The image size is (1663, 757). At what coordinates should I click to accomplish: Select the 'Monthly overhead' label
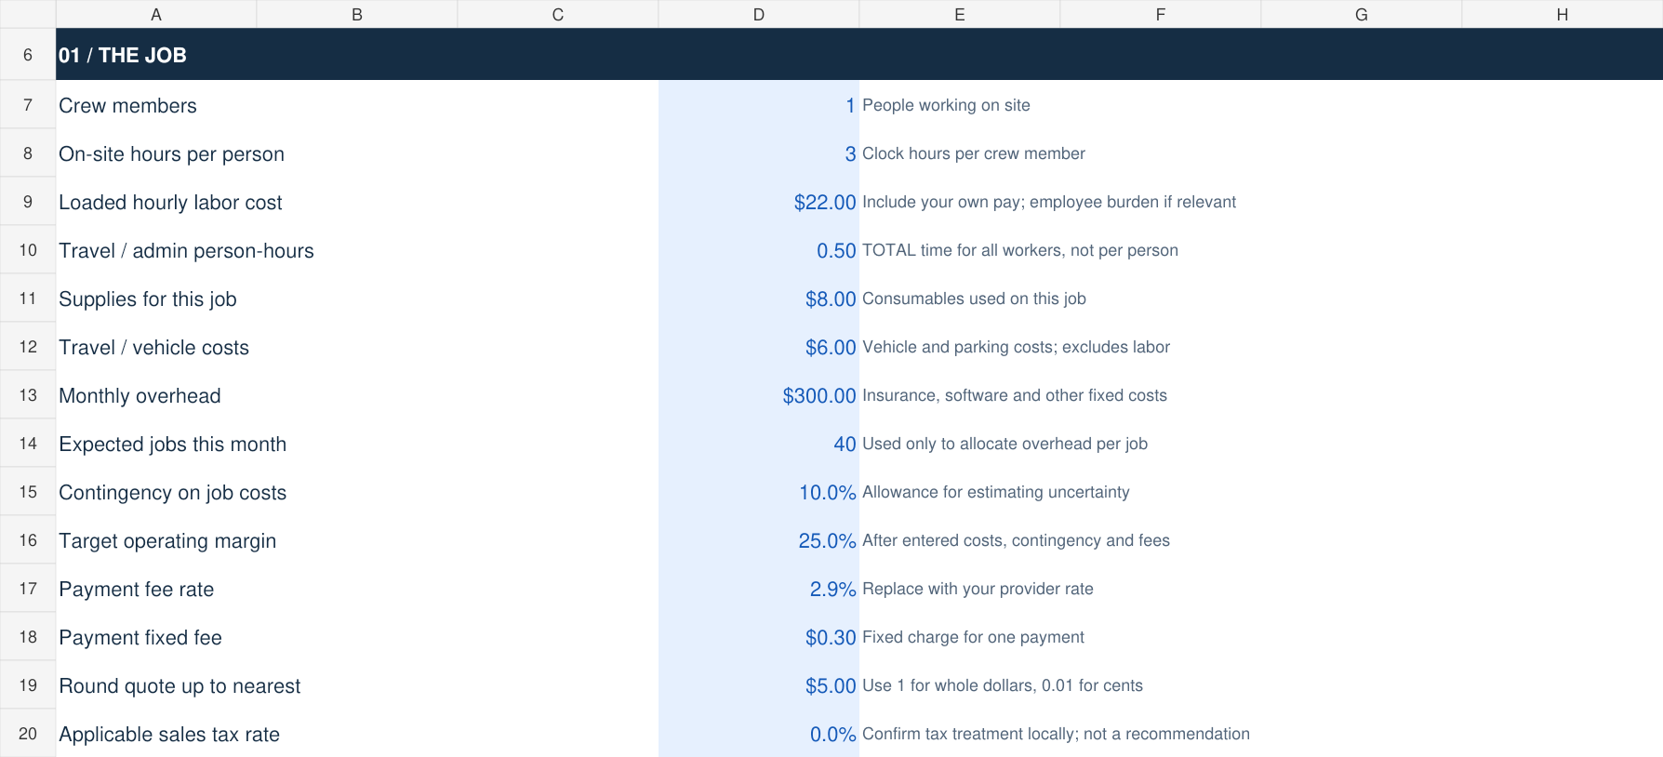pos(140,396)
